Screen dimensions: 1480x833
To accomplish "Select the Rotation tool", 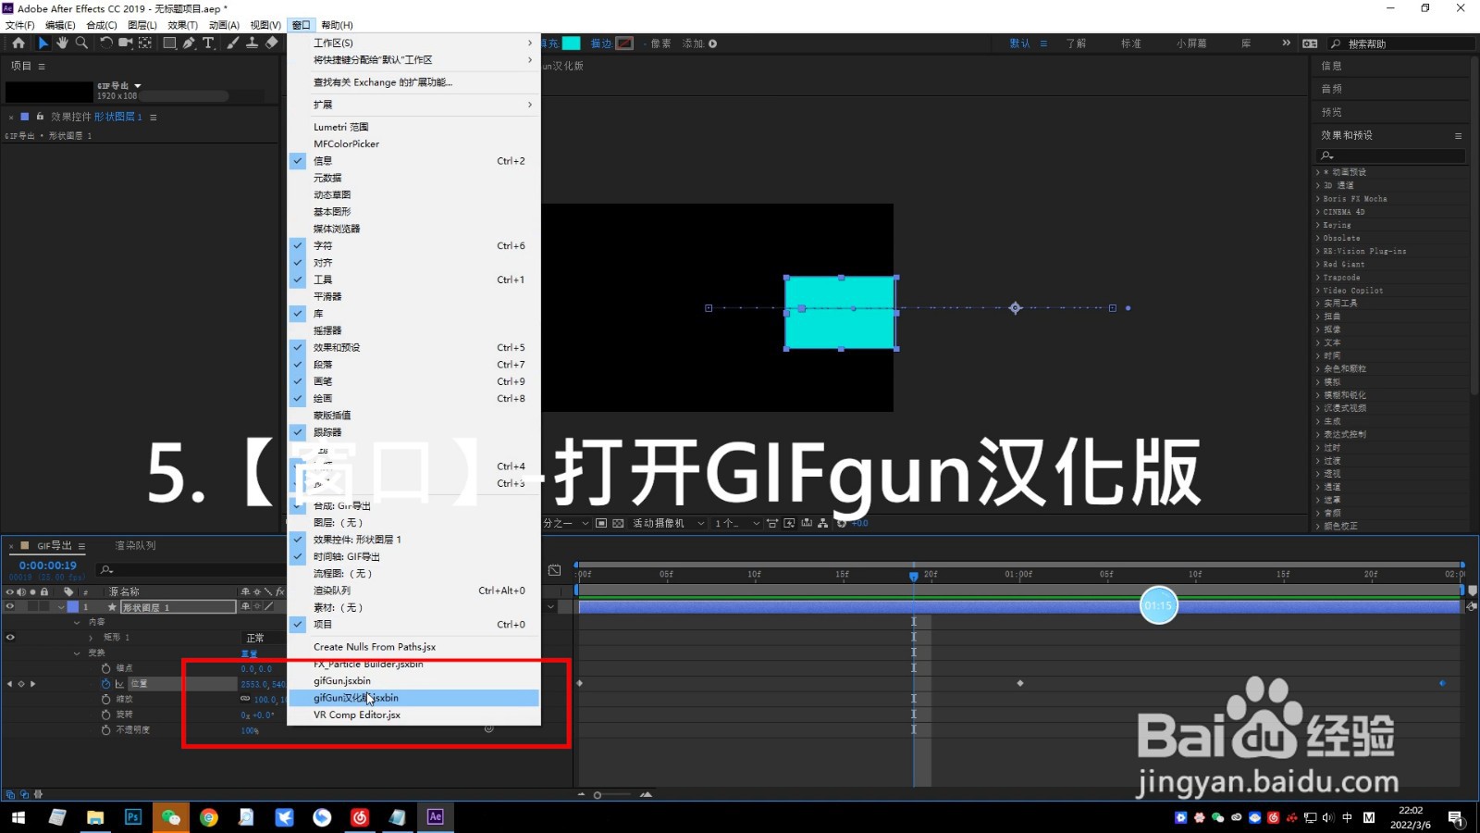I will tap(105, 43).
